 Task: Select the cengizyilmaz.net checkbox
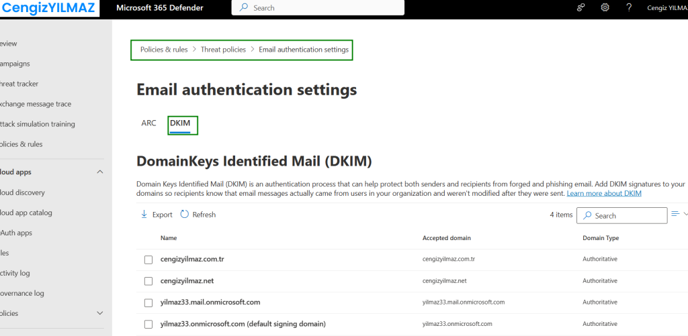pyautogui.click(x=148, y=281)
